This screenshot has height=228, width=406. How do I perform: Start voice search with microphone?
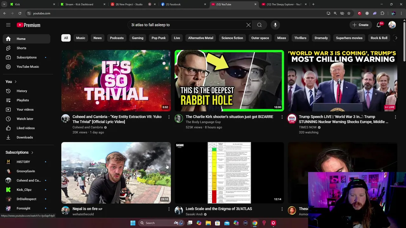275,25
